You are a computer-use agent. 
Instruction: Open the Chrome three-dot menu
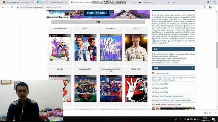[215, 7]
